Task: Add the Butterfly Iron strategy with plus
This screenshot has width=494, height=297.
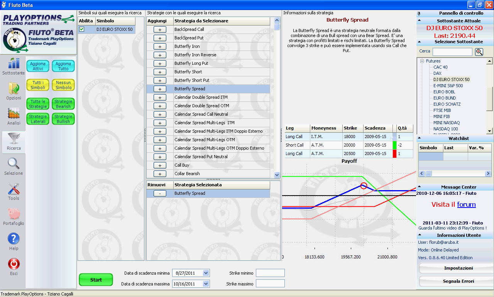Action: pos(159,46)
